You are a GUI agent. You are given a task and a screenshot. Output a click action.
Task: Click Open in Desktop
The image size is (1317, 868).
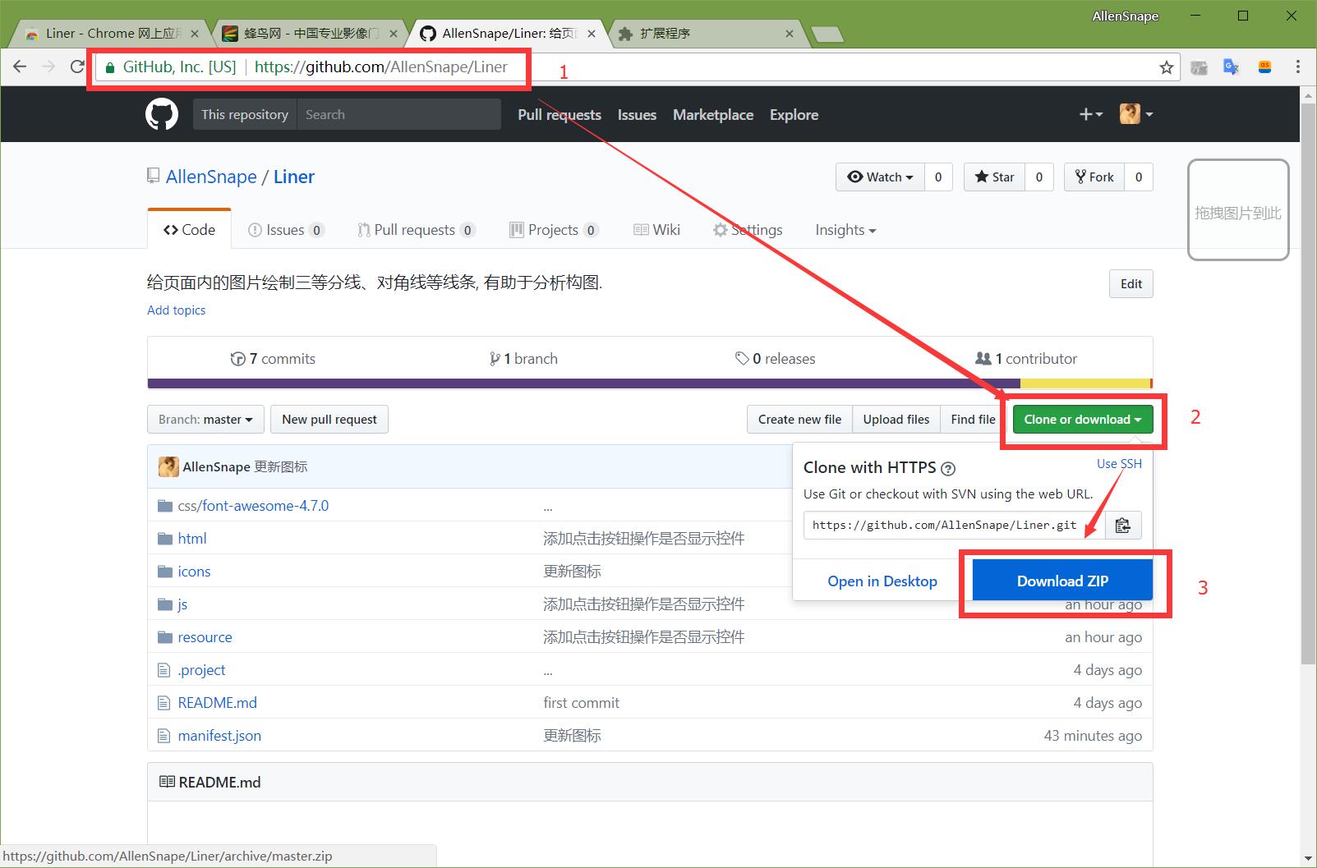pos(882,581)
